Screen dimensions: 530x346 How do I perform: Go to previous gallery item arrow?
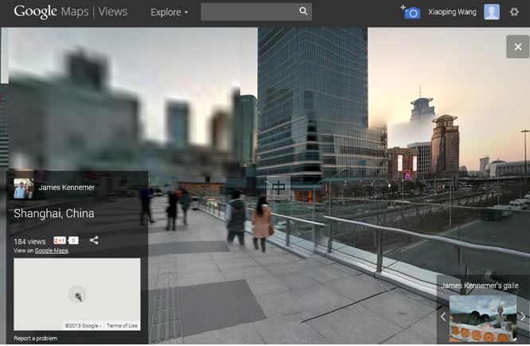[443, 317]
